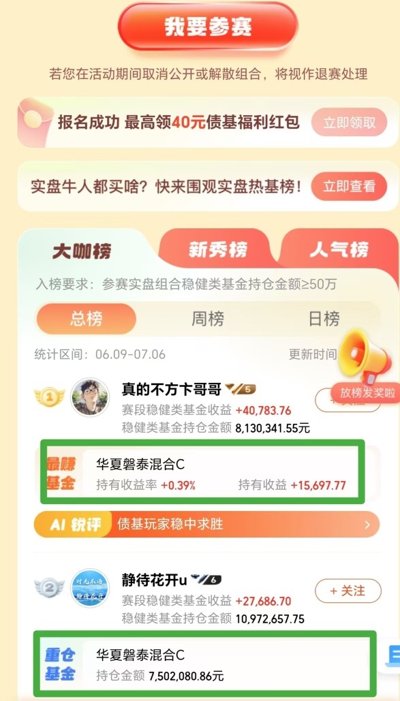
Task: Select the 日榜 daily ranking
Action: (324, 320)
